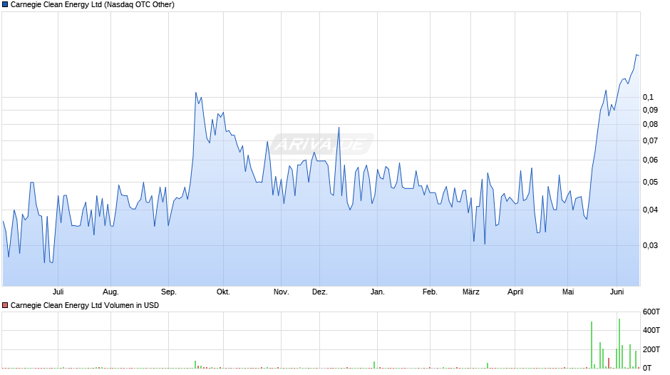Click the 'Okt.' month label
This screenshot has height=375, width=670.
pos(223,292)
